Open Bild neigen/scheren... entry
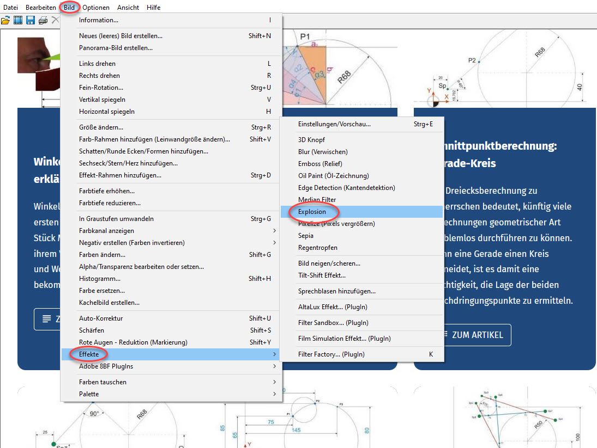 point(361,263)
